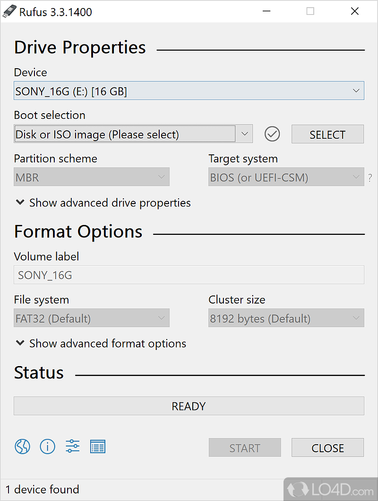Show the log window icon
The height and width of the screenshot is (501, 378).
point(98,446)
